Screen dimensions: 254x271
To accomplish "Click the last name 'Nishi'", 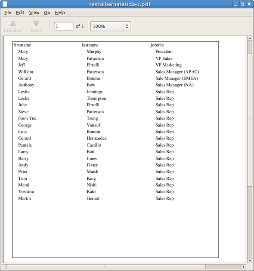I will pyautogui.click(x=92, y=185).
